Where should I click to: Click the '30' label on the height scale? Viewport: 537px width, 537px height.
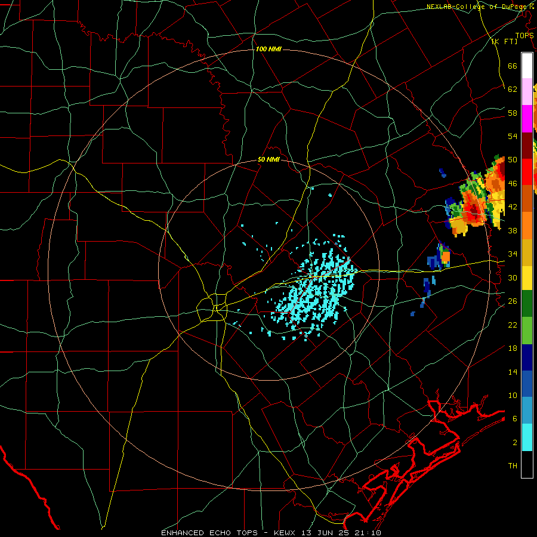tap(513, 277)
